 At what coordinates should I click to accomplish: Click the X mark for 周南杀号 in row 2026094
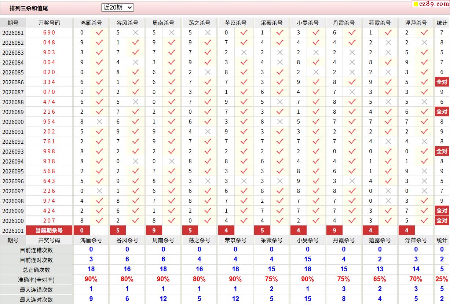171,161
